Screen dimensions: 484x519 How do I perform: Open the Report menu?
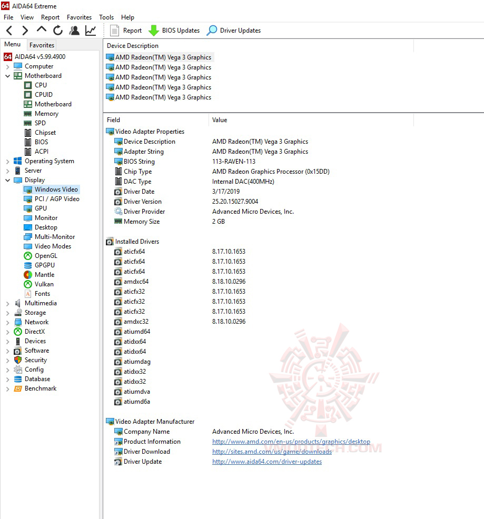click(51, 17)
